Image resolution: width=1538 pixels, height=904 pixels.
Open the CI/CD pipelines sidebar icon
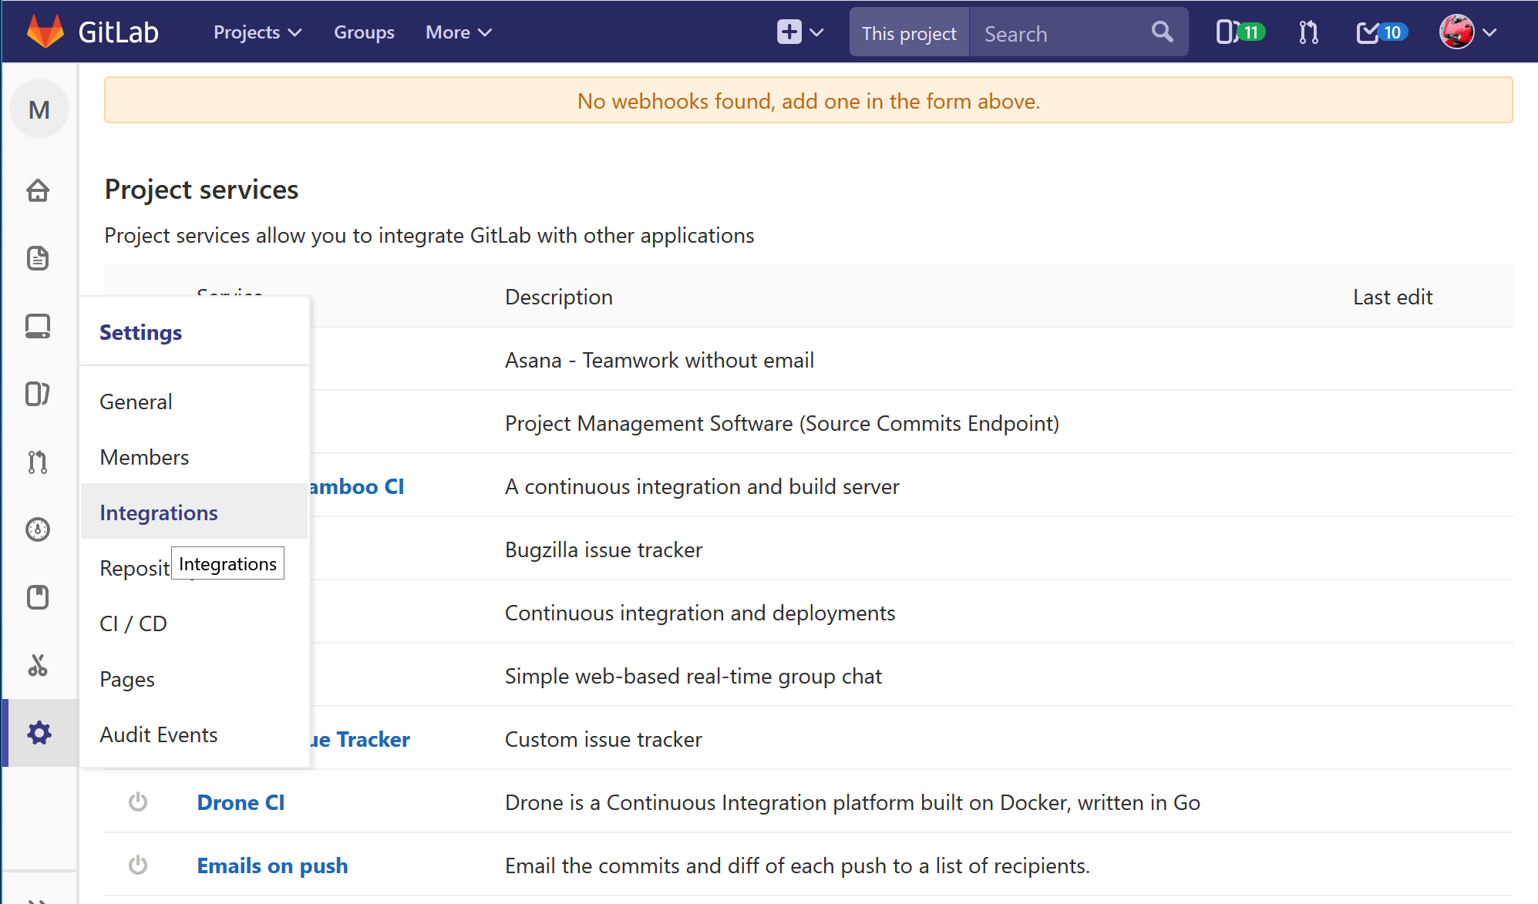pyautogui.click(x=38, y=529)
